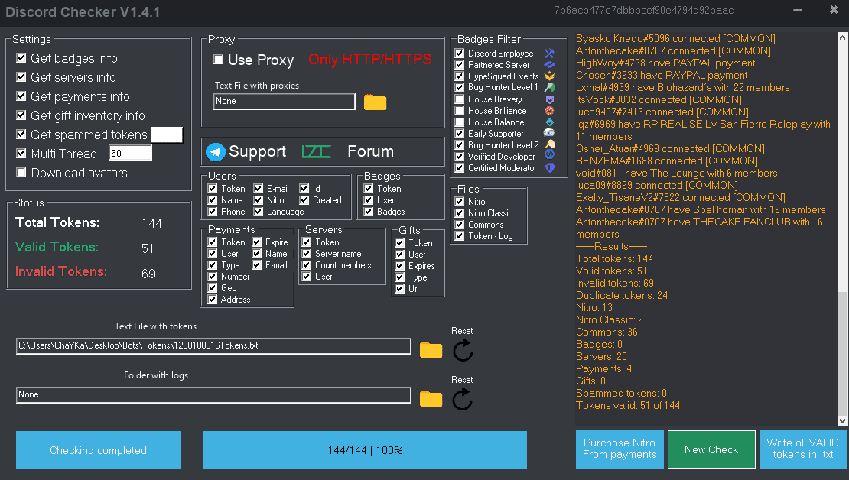Reset the logs folder path
Image resolution: width=849 pixels, height=480 pixels.
click(x=463, y=400)
